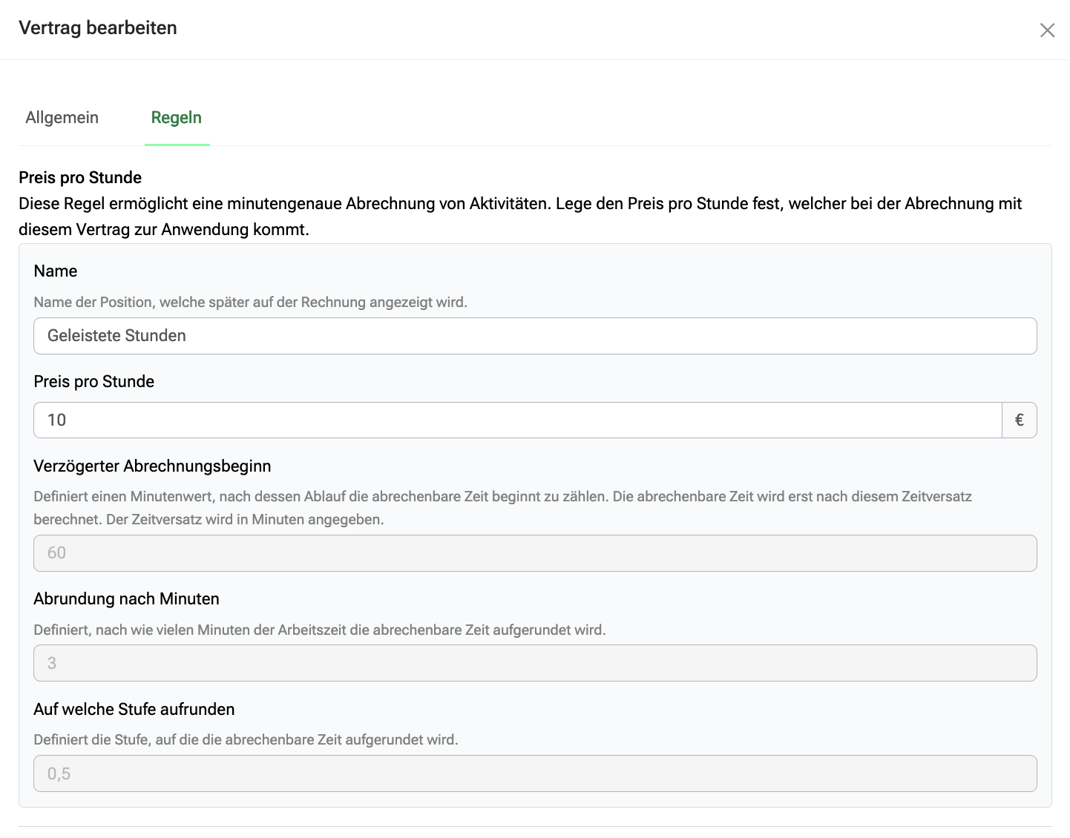Click the Name field containing Geleistete Stunden
This screenshot has width=1070, height=838.
click(x=535, y=336)
